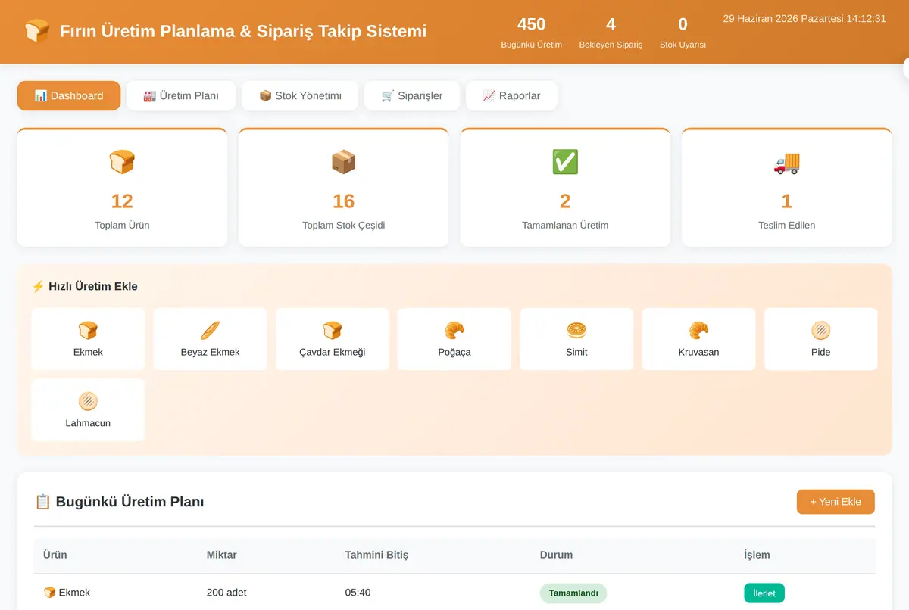Click the Toplam Ürün bread icon
The image size is (909, 610).
click(x=122, y=162)
